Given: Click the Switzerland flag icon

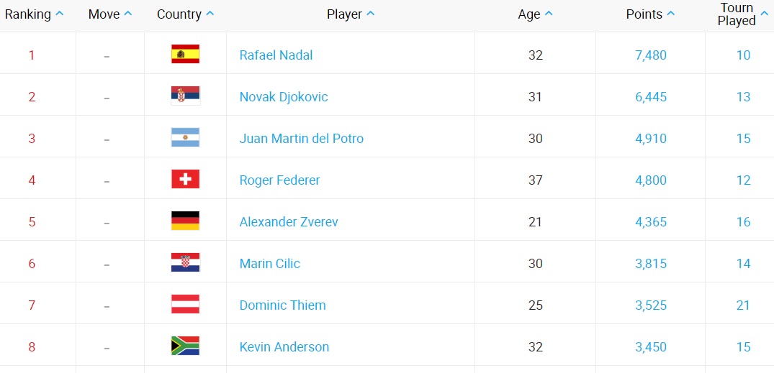Looking at the screenshot, I should coord(185,180).
